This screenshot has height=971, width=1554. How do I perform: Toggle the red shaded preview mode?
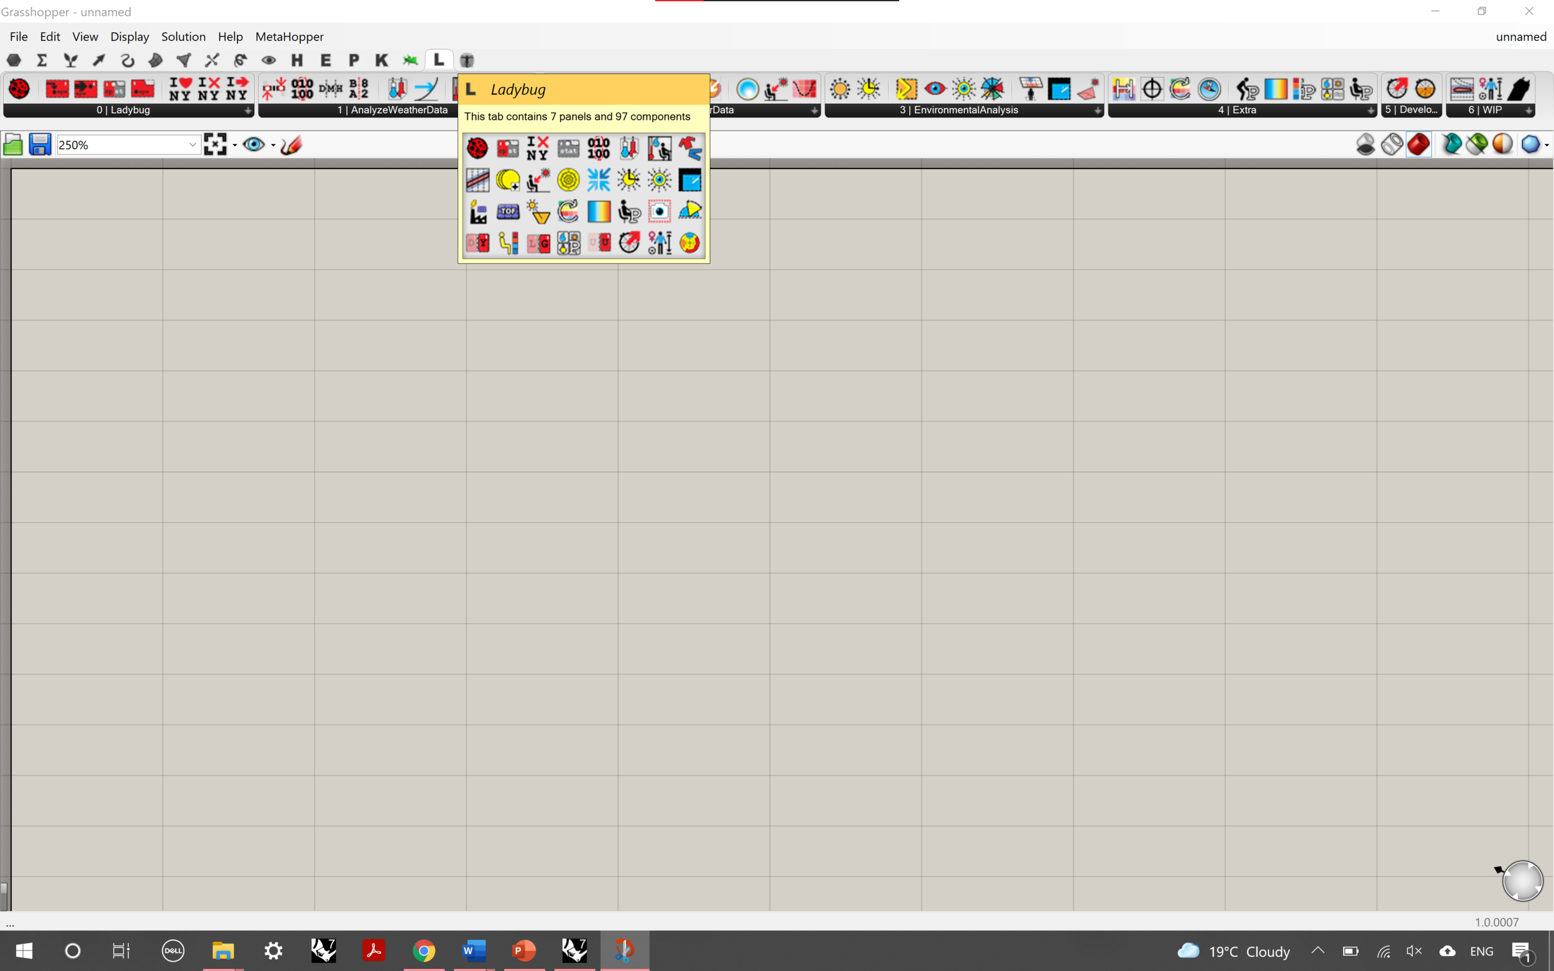click(1418, 145)
